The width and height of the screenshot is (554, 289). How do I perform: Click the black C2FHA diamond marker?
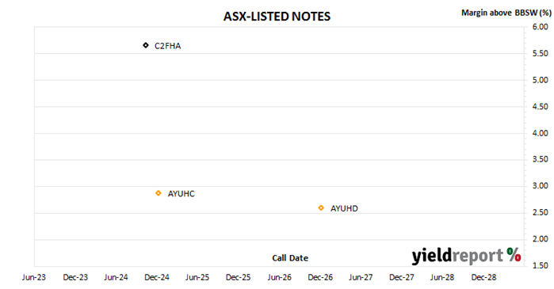pyautogui.click(x=146, y=45)
